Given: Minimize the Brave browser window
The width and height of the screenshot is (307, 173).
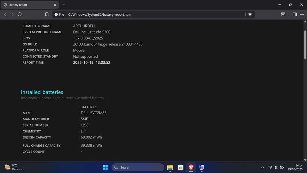Looking at the screenshot, I should click(x=279, y=5).
